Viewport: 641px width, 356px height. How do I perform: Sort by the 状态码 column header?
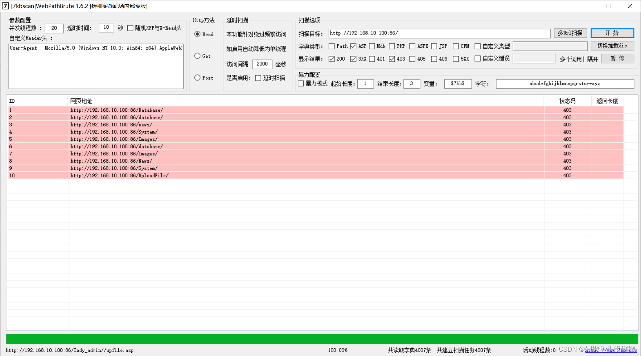[568, 101]
